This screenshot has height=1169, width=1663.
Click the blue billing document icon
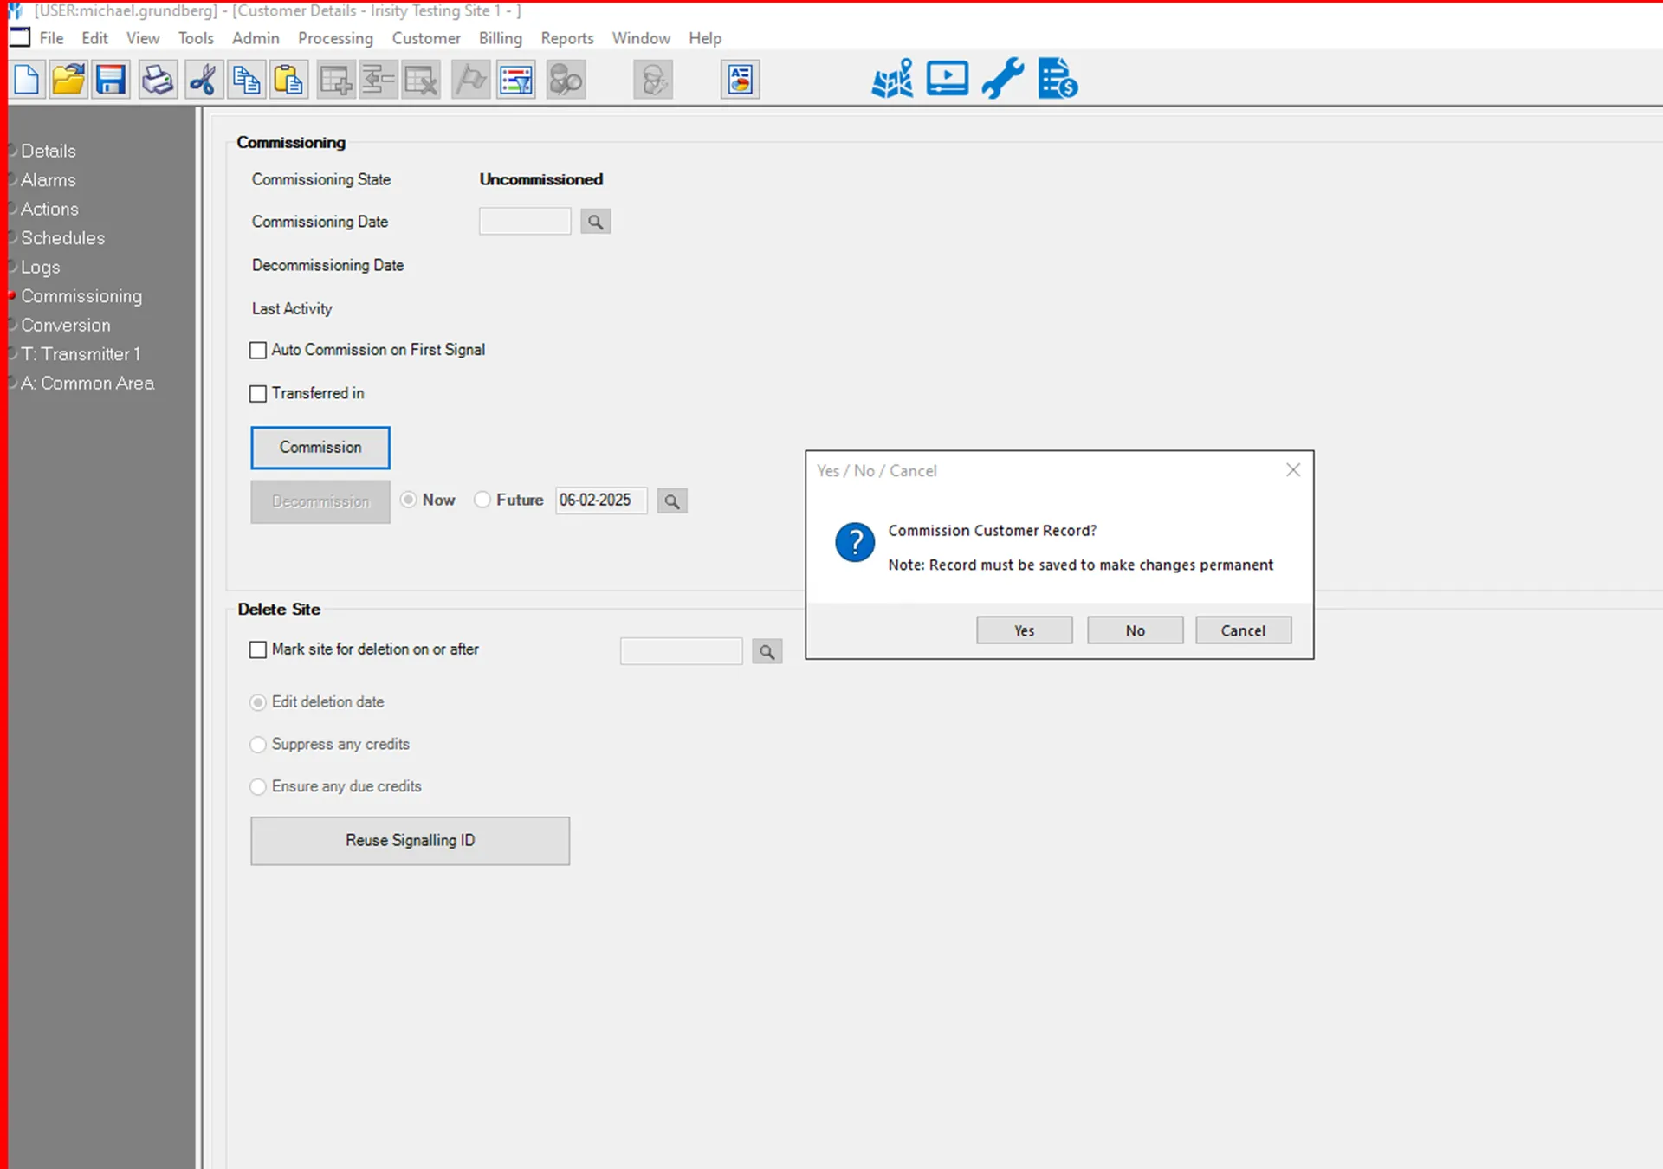(1058, 79)
